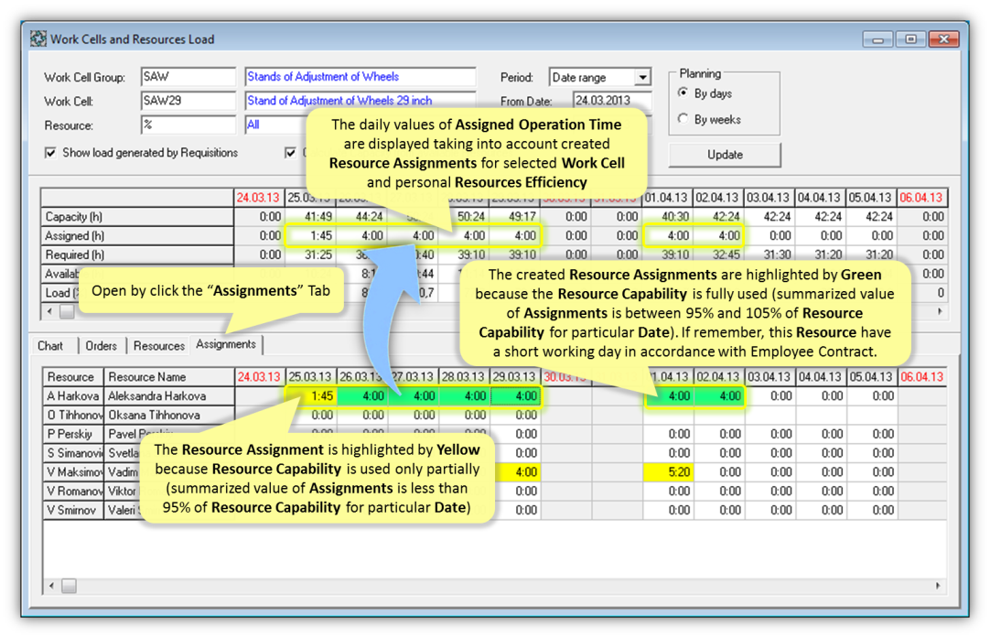Click the 05.04.13 column header in the Assignments grid
Screen dimensions: 990x638
pos(871,377)
